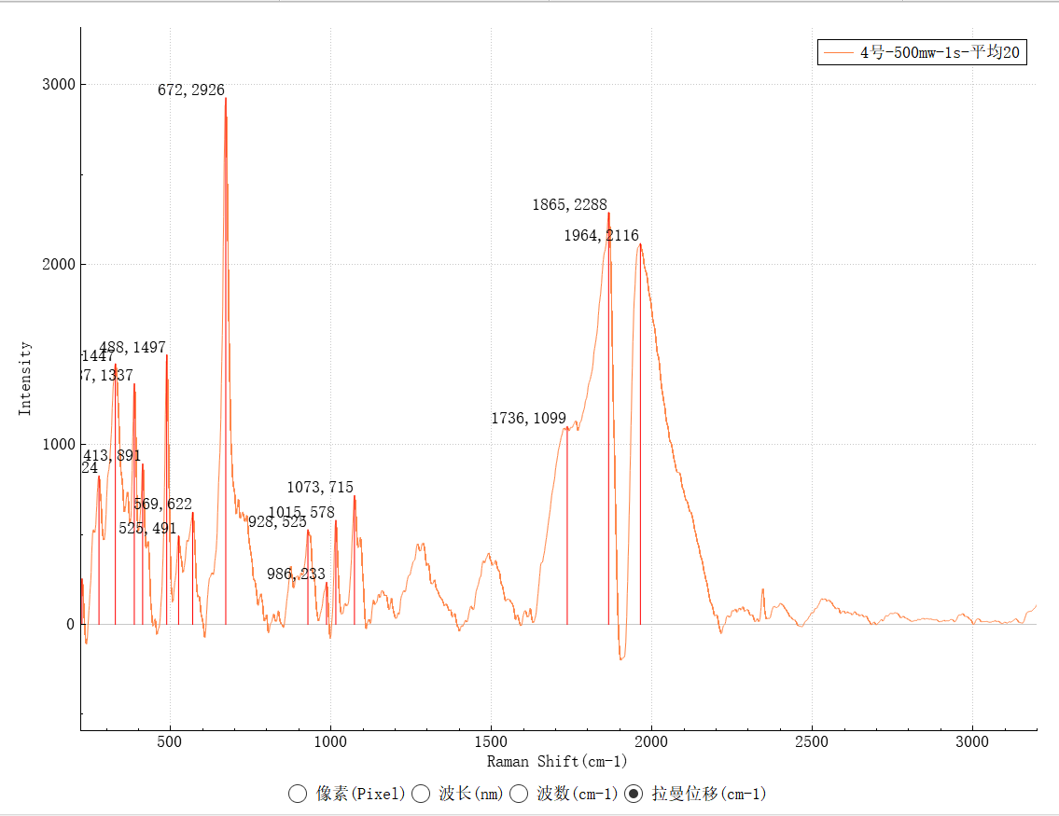
Task: Click the orange line sample in the legend
Action: (839, 52)
